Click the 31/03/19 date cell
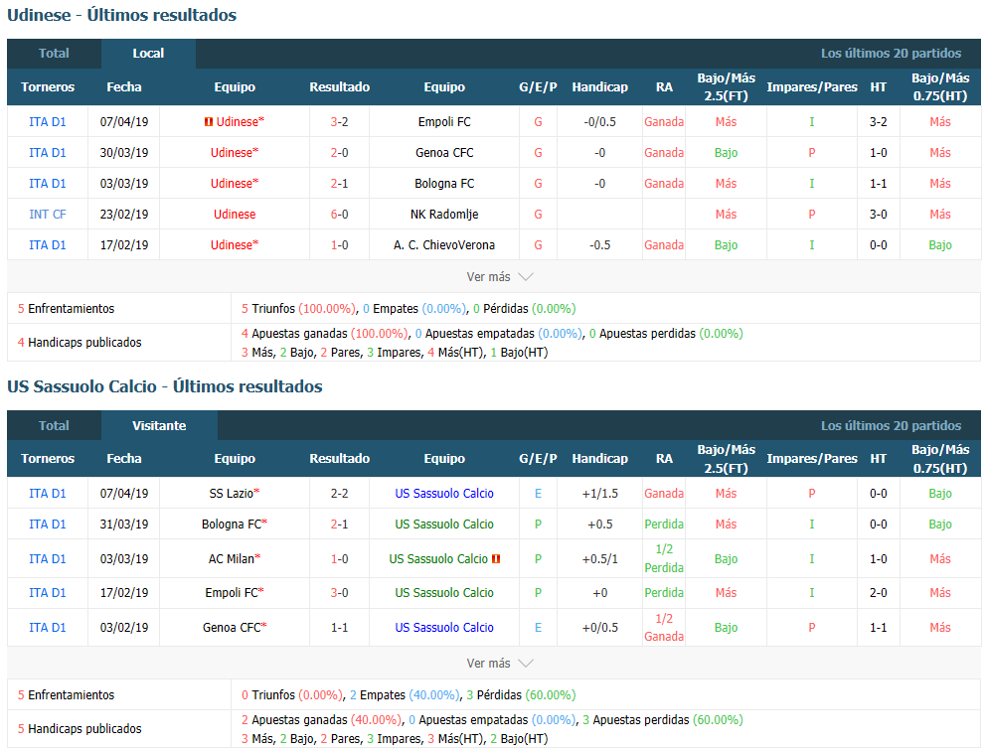 124,525
